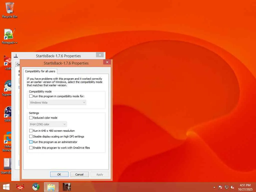Open the 8-bit (256) color dropdown
256x192 pixels.
pos(48,124)
